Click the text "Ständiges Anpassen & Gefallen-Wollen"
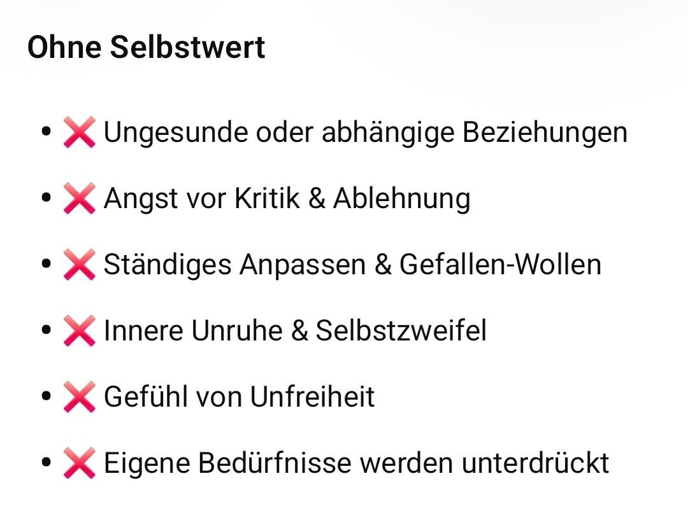 [x=352, y=265]
